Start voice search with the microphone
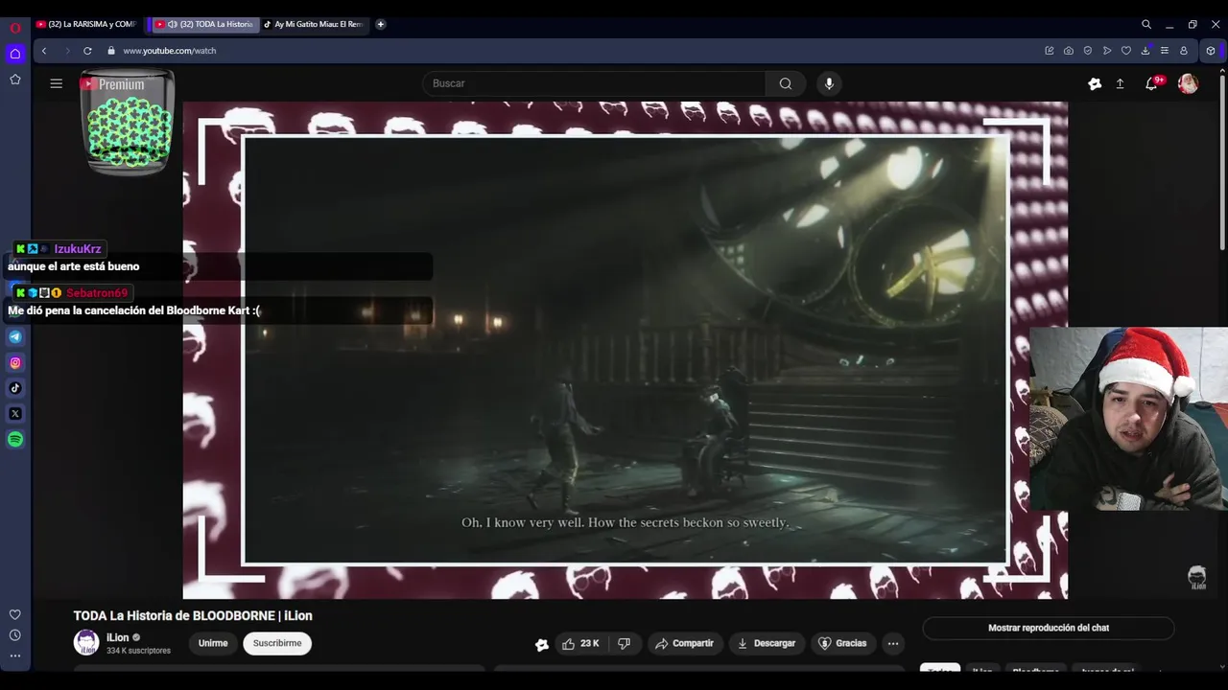Image resolution: width=1228 pixels, height=690 pixels. tap(830, 83)
